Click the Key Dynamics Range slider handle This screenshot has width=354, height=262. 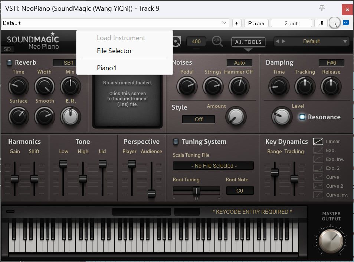[x=275, y=172]
